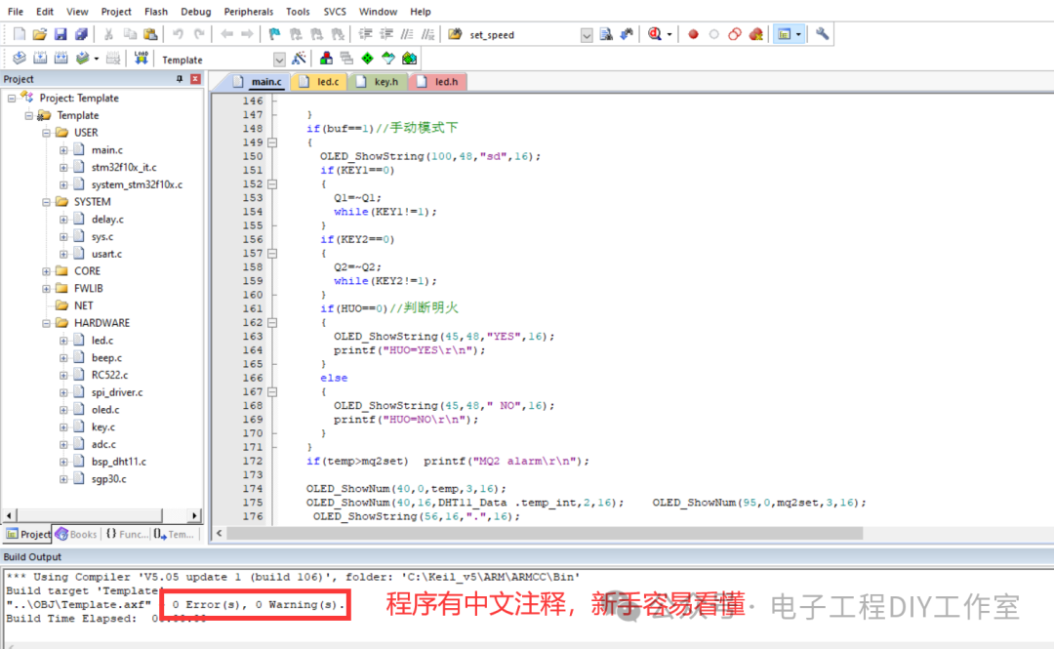Open the Project menu
Viewport: 1054px width, 649px height.
pos(116,12)
